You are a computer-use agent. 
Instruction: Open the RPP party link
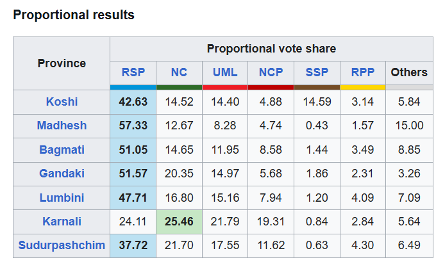click(x=363, y=72)
